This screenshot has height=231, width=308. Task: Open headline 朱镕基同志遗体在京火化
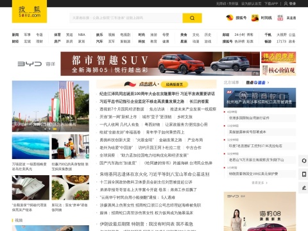tap(155, 175)
